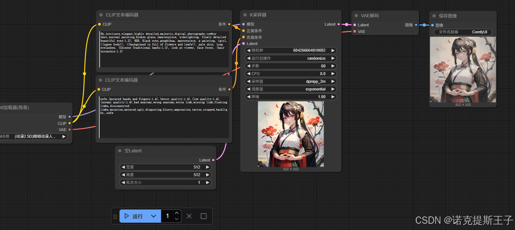Screen dimensions: 515x230
Task: Click the checkpoint name right arrow
Action: tap(64, 136)
